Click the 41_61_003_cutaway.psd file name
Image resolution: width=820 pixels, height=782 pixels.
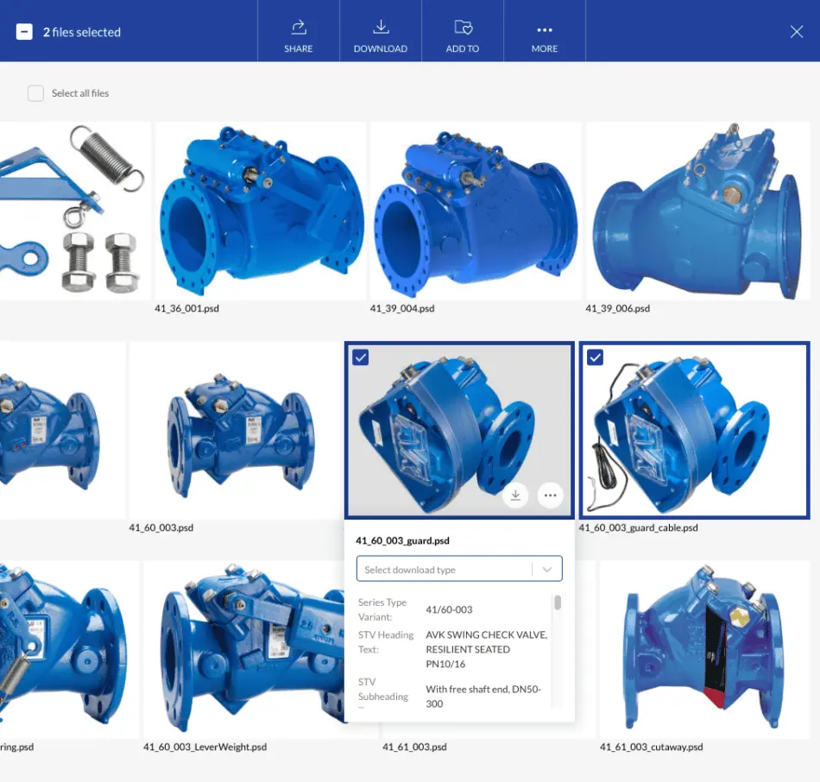[x=651, y=747]
